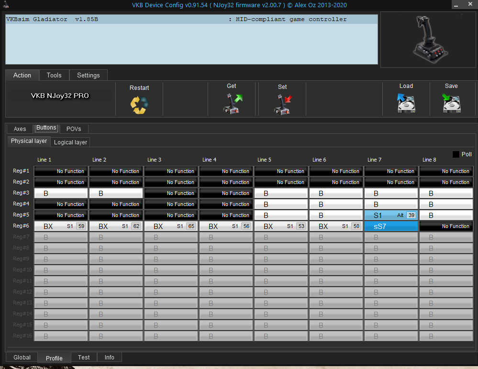Click Reg#3 Line 1 B cell
The image size is (478, 369).
coord(61,193)
